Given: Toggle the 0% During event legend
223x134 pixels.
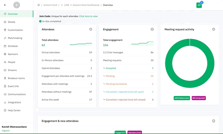Looking at the screenshot, I should tap(199, 98).
